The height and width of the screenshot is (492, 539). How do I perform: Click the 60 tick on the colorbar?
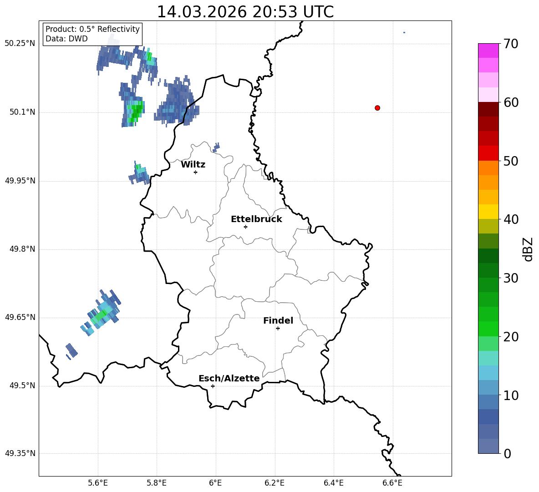tap(511, 102)
